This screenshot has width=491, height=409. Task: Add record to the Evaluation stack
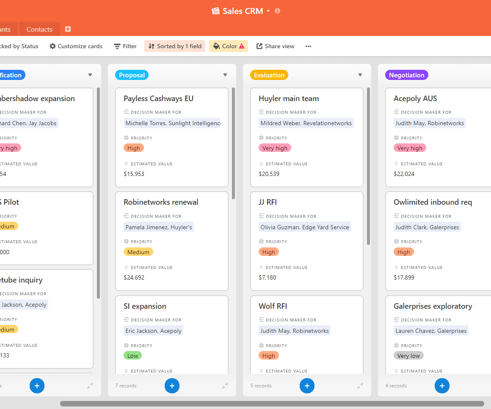pyautogui.click(x=307, y=386)
